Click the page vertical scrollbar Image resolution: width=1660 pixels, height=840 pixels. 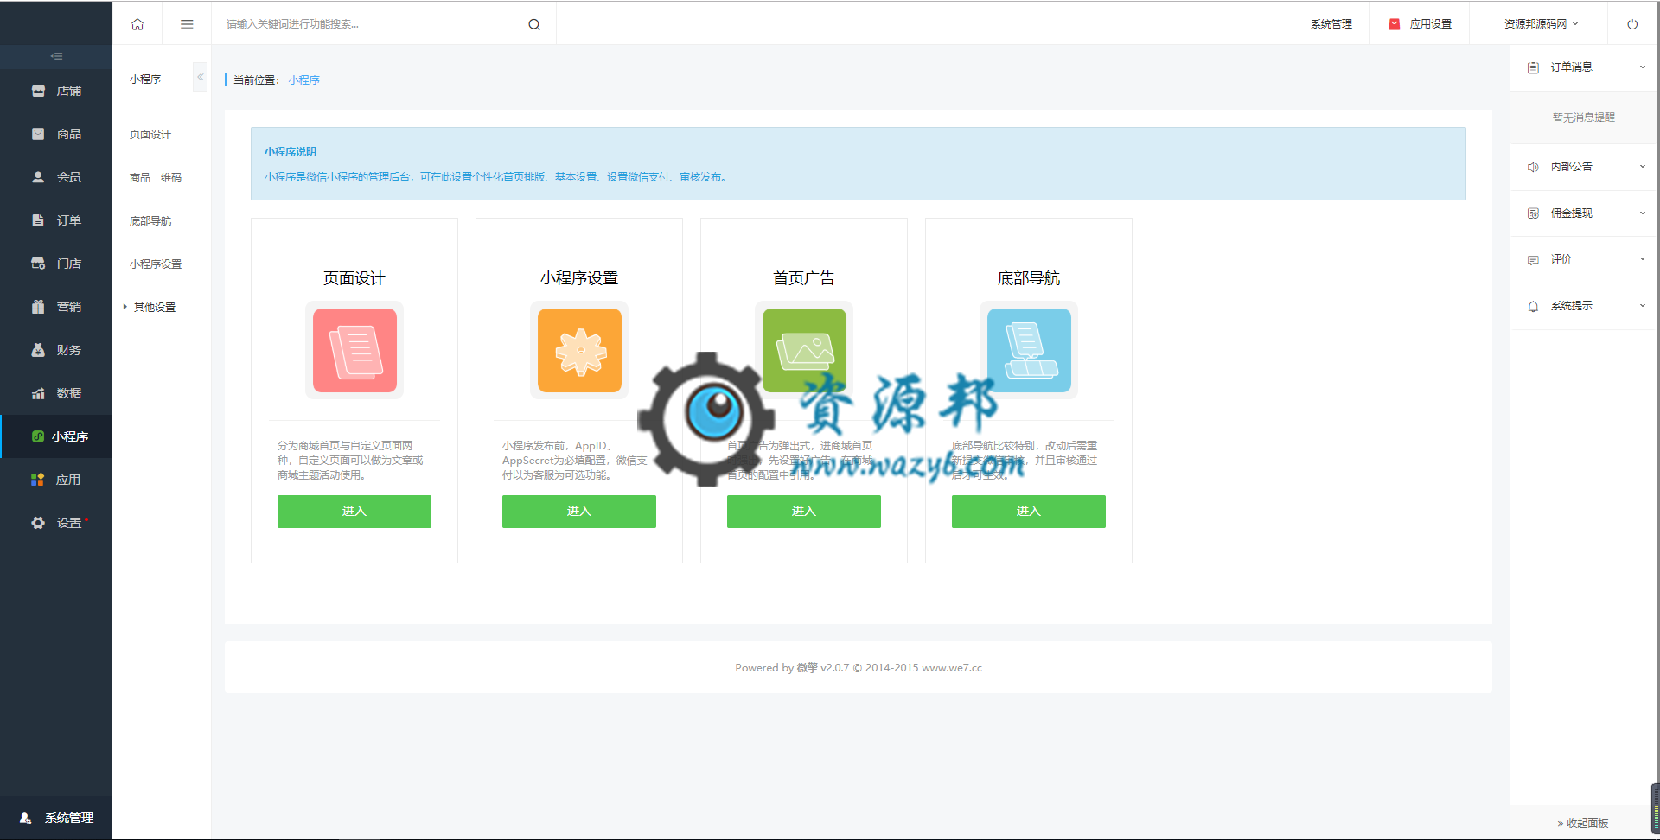coord(1655,807)
